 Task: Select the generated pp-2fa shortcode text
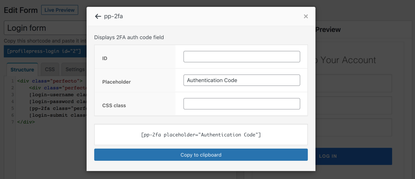pos(201,135)
